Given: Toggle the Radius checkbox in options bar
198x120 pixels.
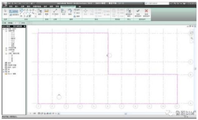Looking at the screenshot, I should pos(21,23).
